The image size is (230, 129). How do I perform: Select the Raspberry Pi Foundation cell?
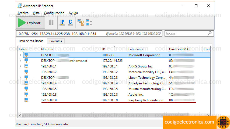pyautogui.click(x=146, y=100)
